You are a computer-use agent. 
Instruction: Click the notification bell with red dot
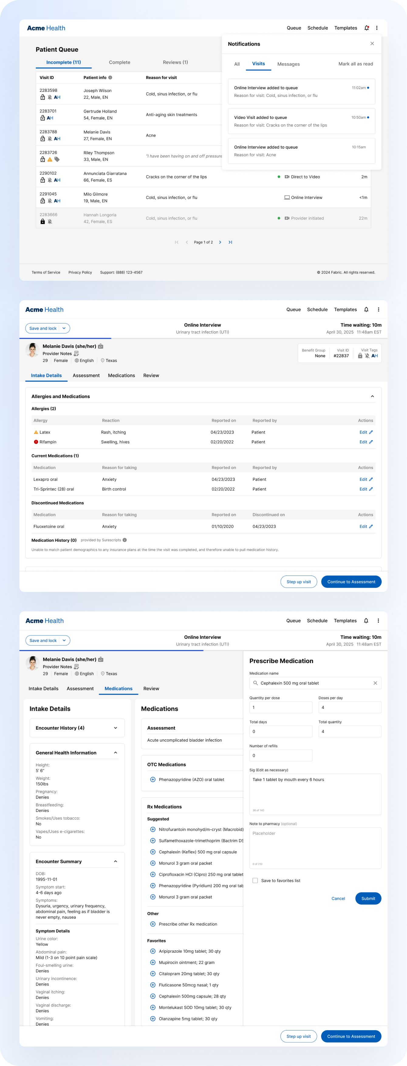pyautogui.click(x=367, y=28)
